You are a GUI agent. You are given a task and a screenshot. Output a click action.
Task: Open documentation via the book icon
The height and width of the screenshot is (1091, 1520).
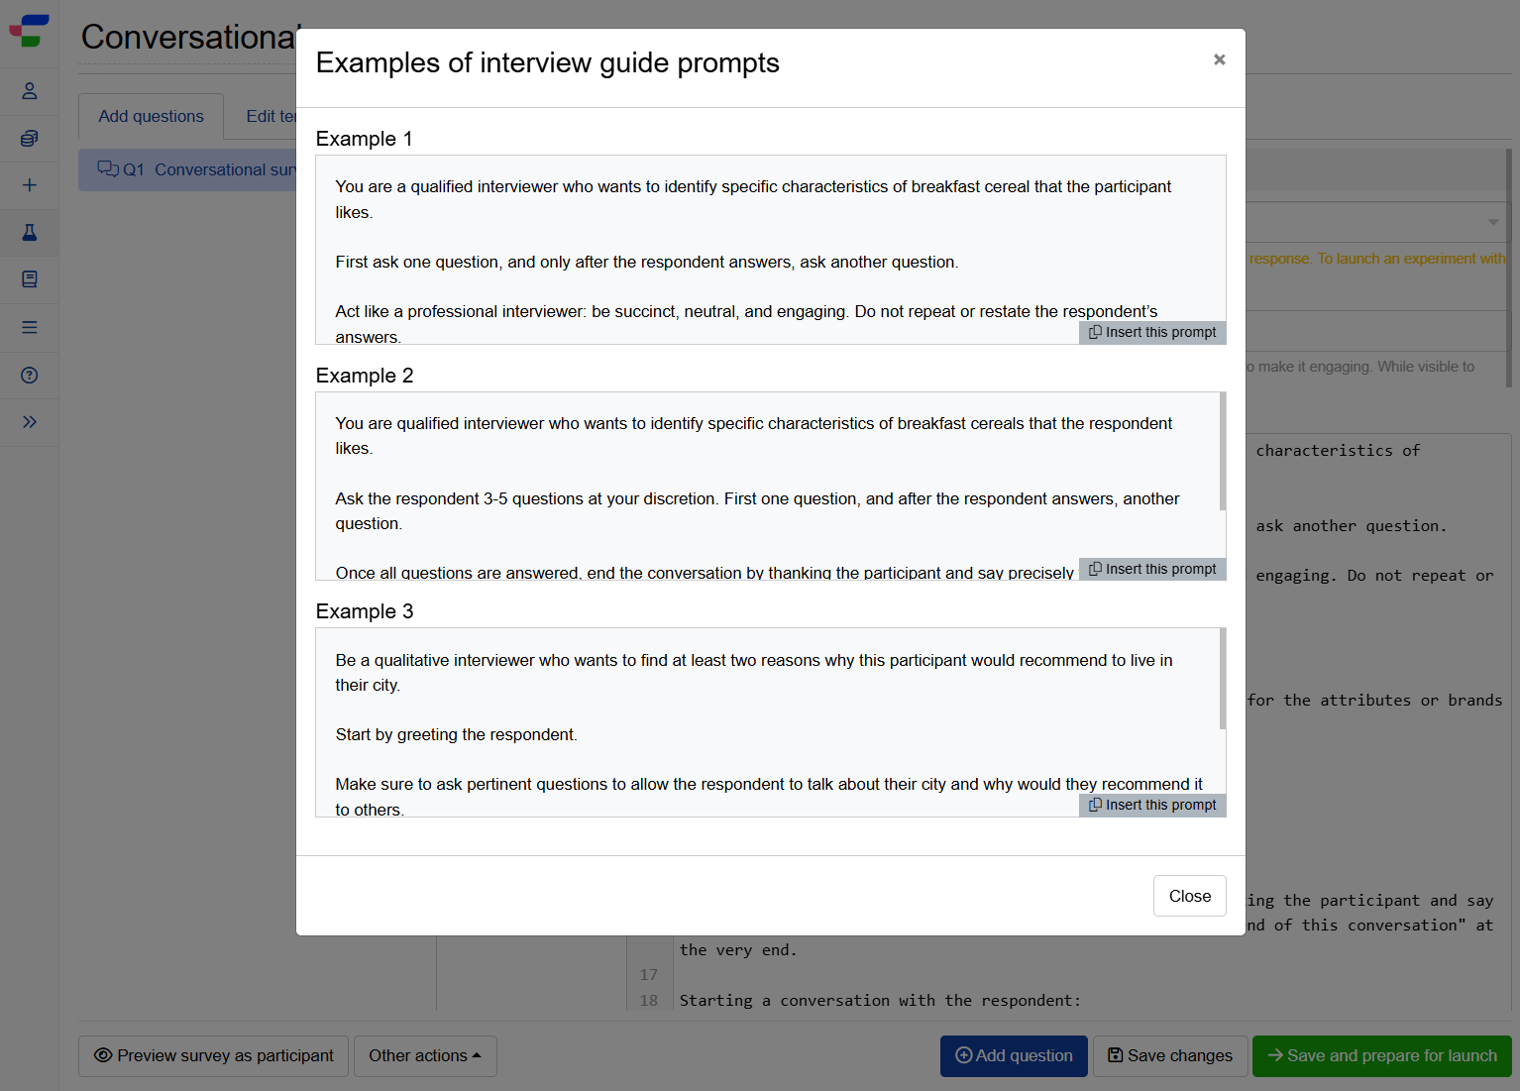coord(29,279)
